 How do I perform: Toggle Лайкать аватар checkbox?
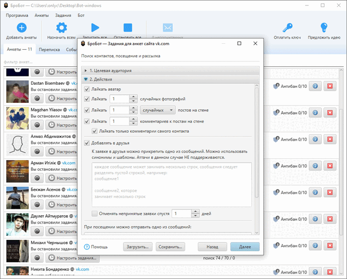pyautogui.click(x=87, y=89)
